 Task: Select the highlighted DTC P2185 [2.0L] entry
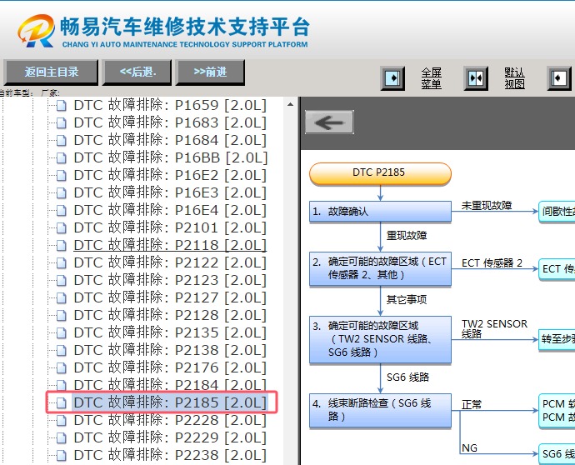[170, 402]
